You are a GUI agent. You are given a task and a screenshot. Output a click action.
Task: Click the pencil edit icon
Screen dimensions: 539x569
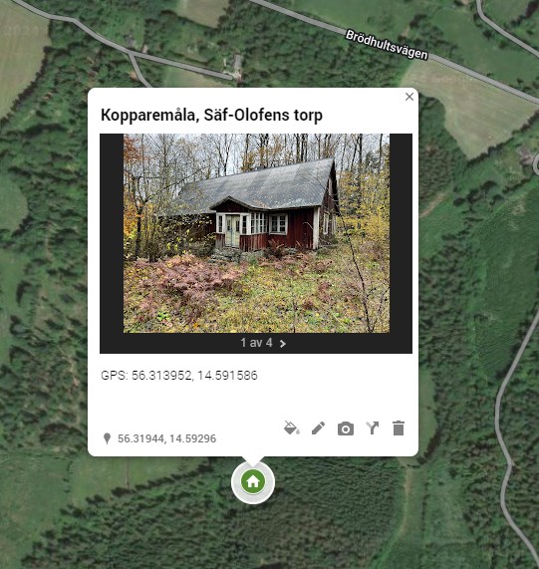319,428
